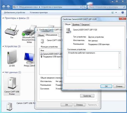Image resolution: width=127 pixels, height=113 pixels.
Task: Click Поддержка USB принтера placement value
Action: click(99, 44)
